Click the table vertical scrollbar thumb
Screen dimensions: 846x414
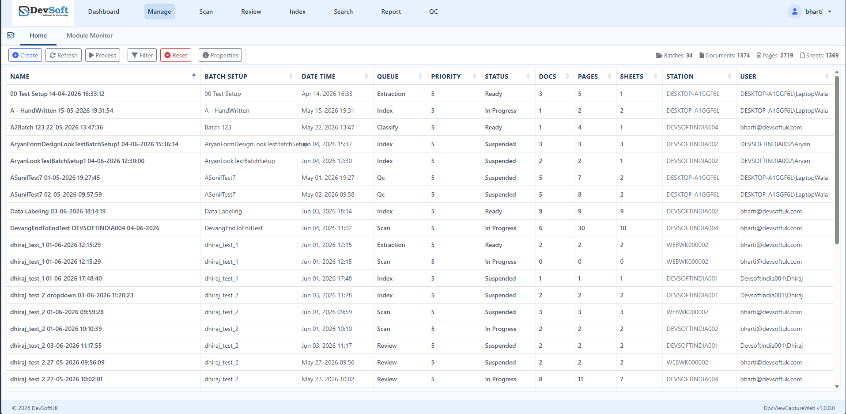click(x=837, y=160)
